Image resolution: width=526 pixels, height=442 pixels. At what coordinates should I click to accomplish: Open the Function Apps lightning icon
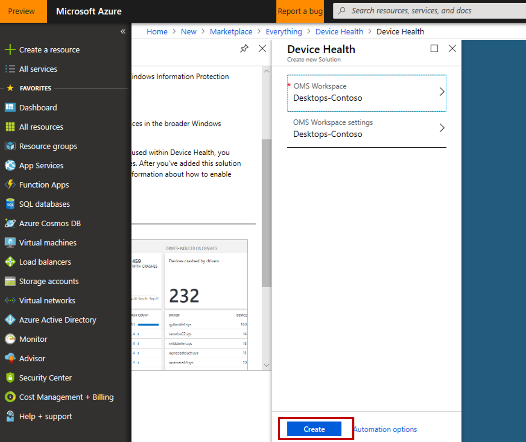10,185
